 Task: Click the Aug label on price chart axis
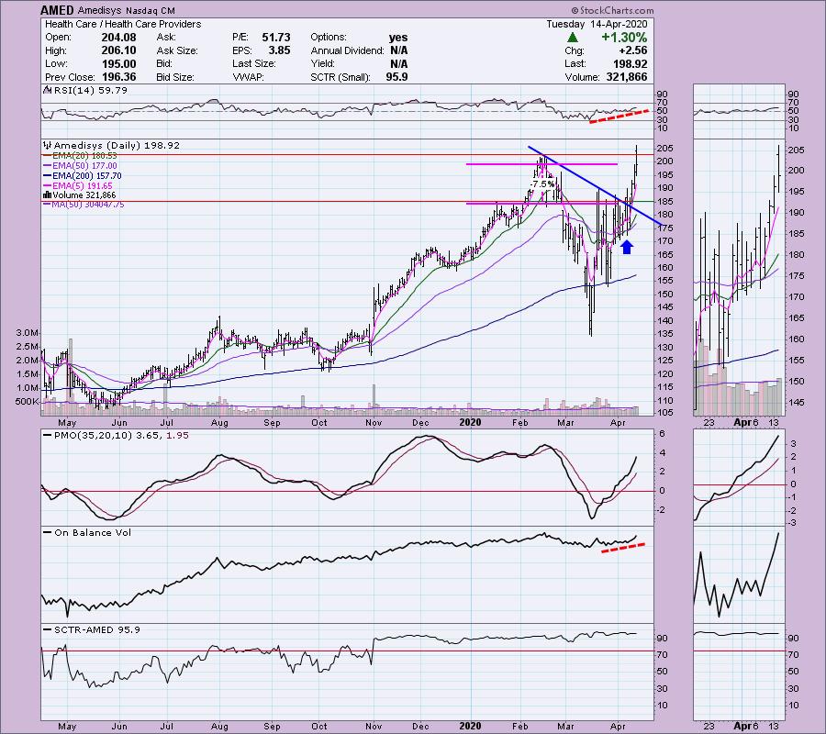219,422
